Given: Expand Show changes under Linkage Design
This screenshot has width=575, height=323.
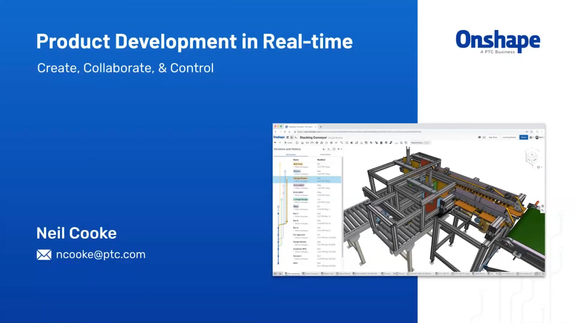Looking at the screenshot, I should [301, 202].
